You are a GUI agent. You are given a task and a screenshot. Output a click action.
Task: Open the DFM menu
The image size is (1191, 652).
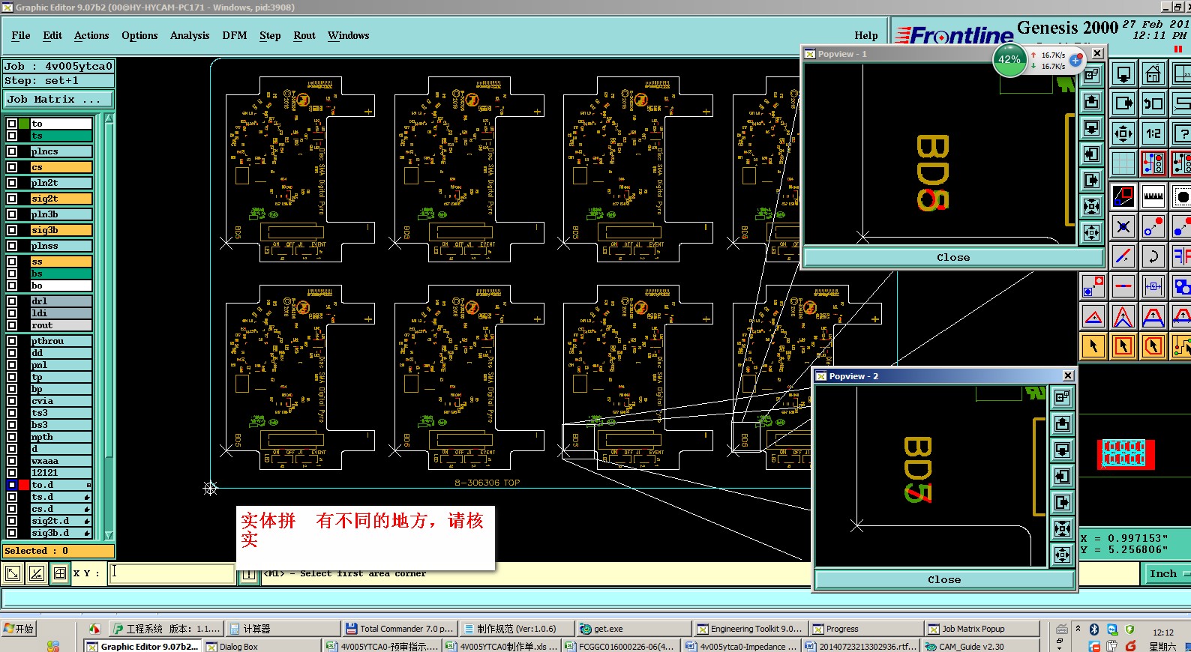pyautogui.click(x=235, y=35)
